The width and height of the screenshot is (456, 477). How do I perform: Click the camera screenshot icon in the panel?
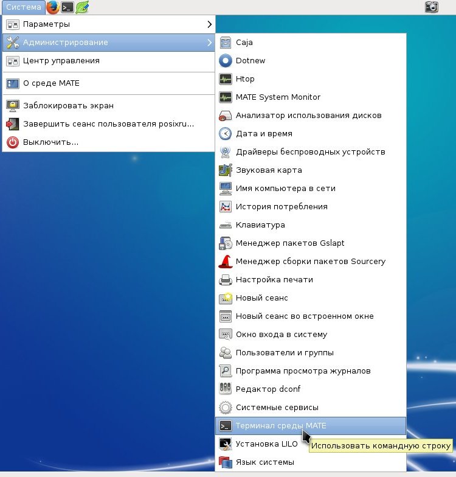(x=432, y=7)
